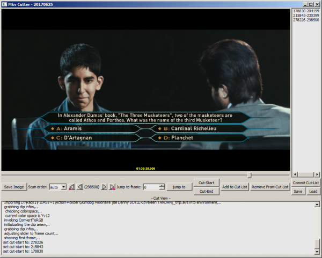The width and height of the screenshot is (322, 258).
Task: Click log line 'set cut-start to: 178830'
Action: tap(23, 251)
